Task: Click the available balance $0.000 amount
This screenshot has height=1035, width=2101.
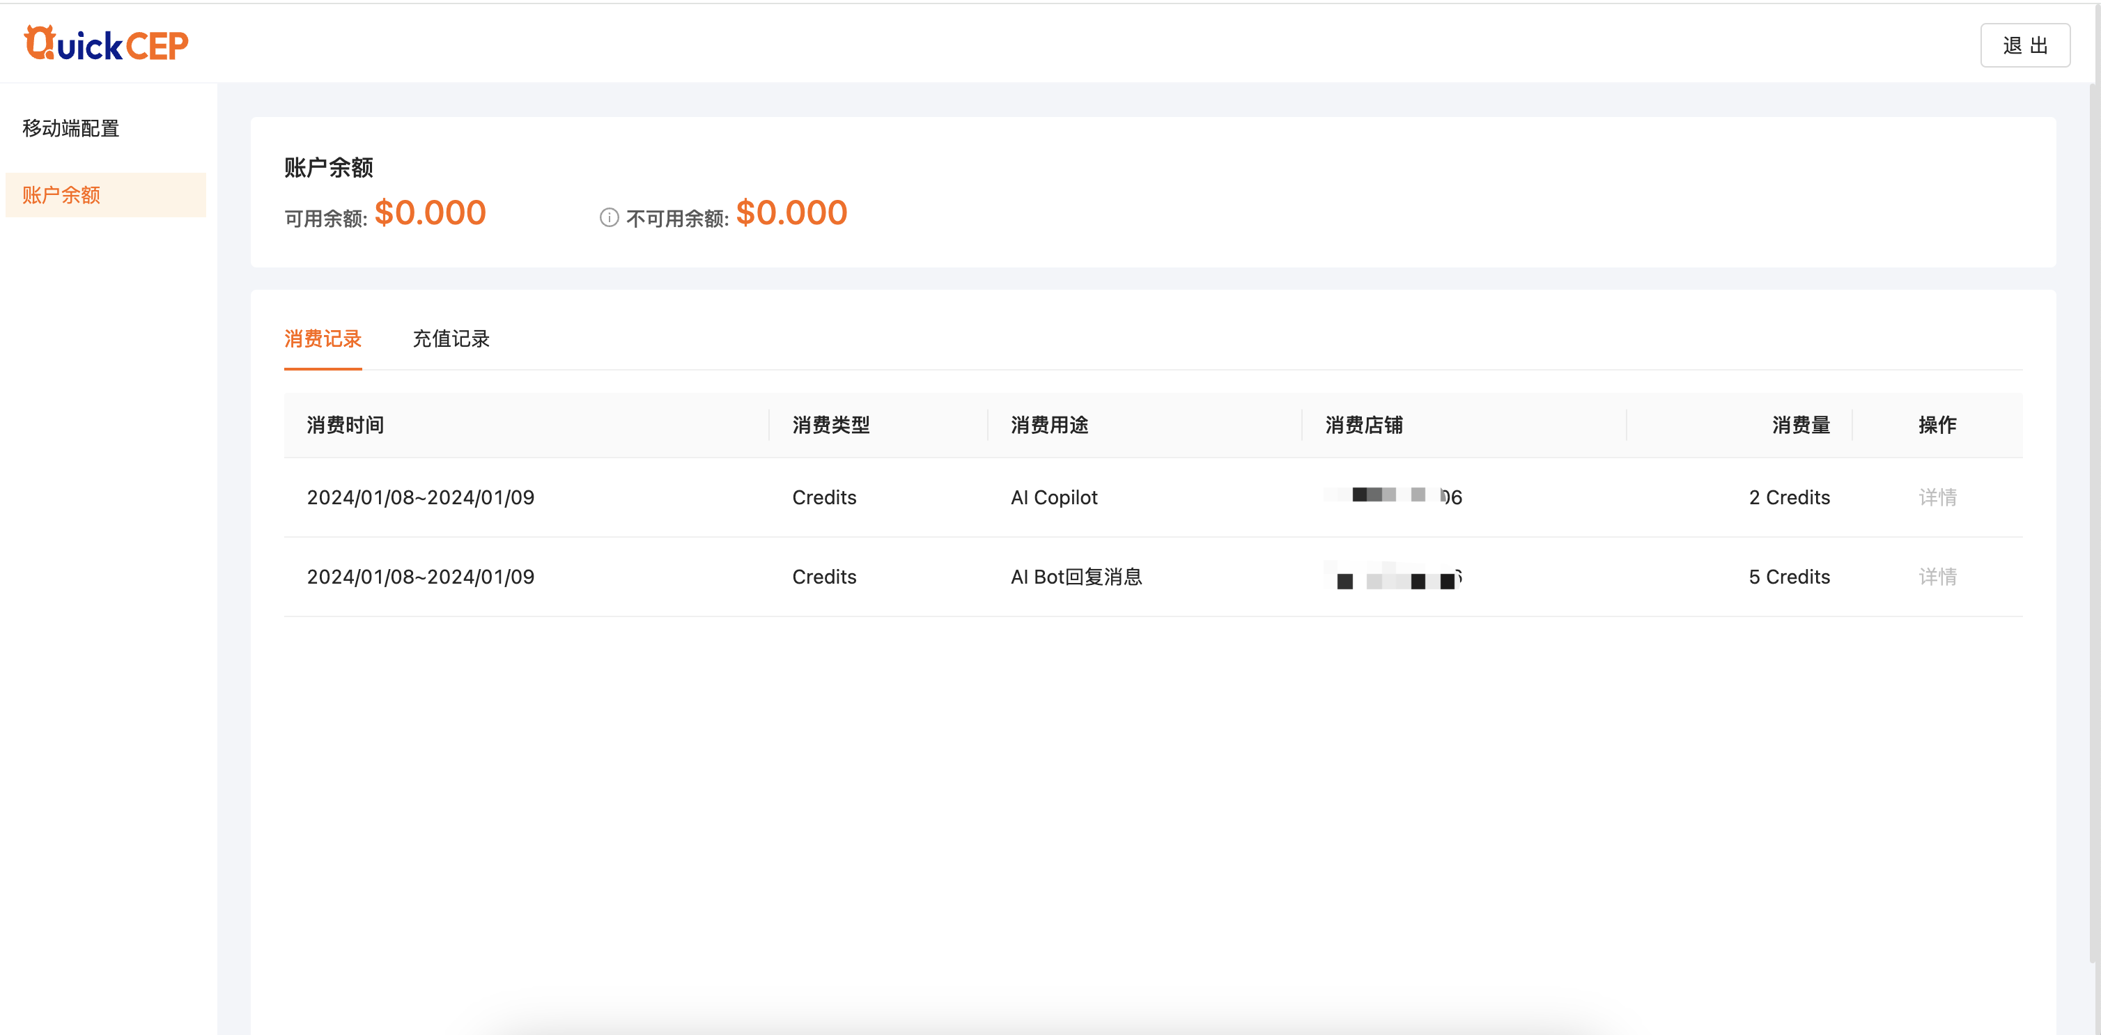Action: coord(430,213)
